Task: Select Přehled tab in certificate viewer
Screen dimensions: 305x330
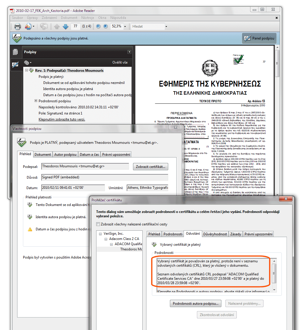Action: tap(154, 234)
